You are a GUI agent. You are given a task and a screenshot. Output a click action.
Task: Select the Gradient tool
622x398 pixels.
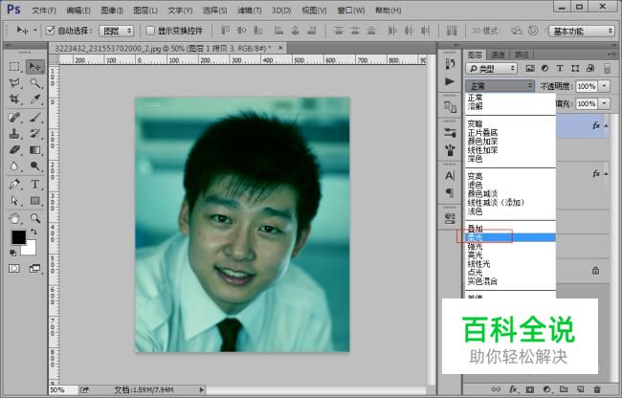tap(34, 150)
